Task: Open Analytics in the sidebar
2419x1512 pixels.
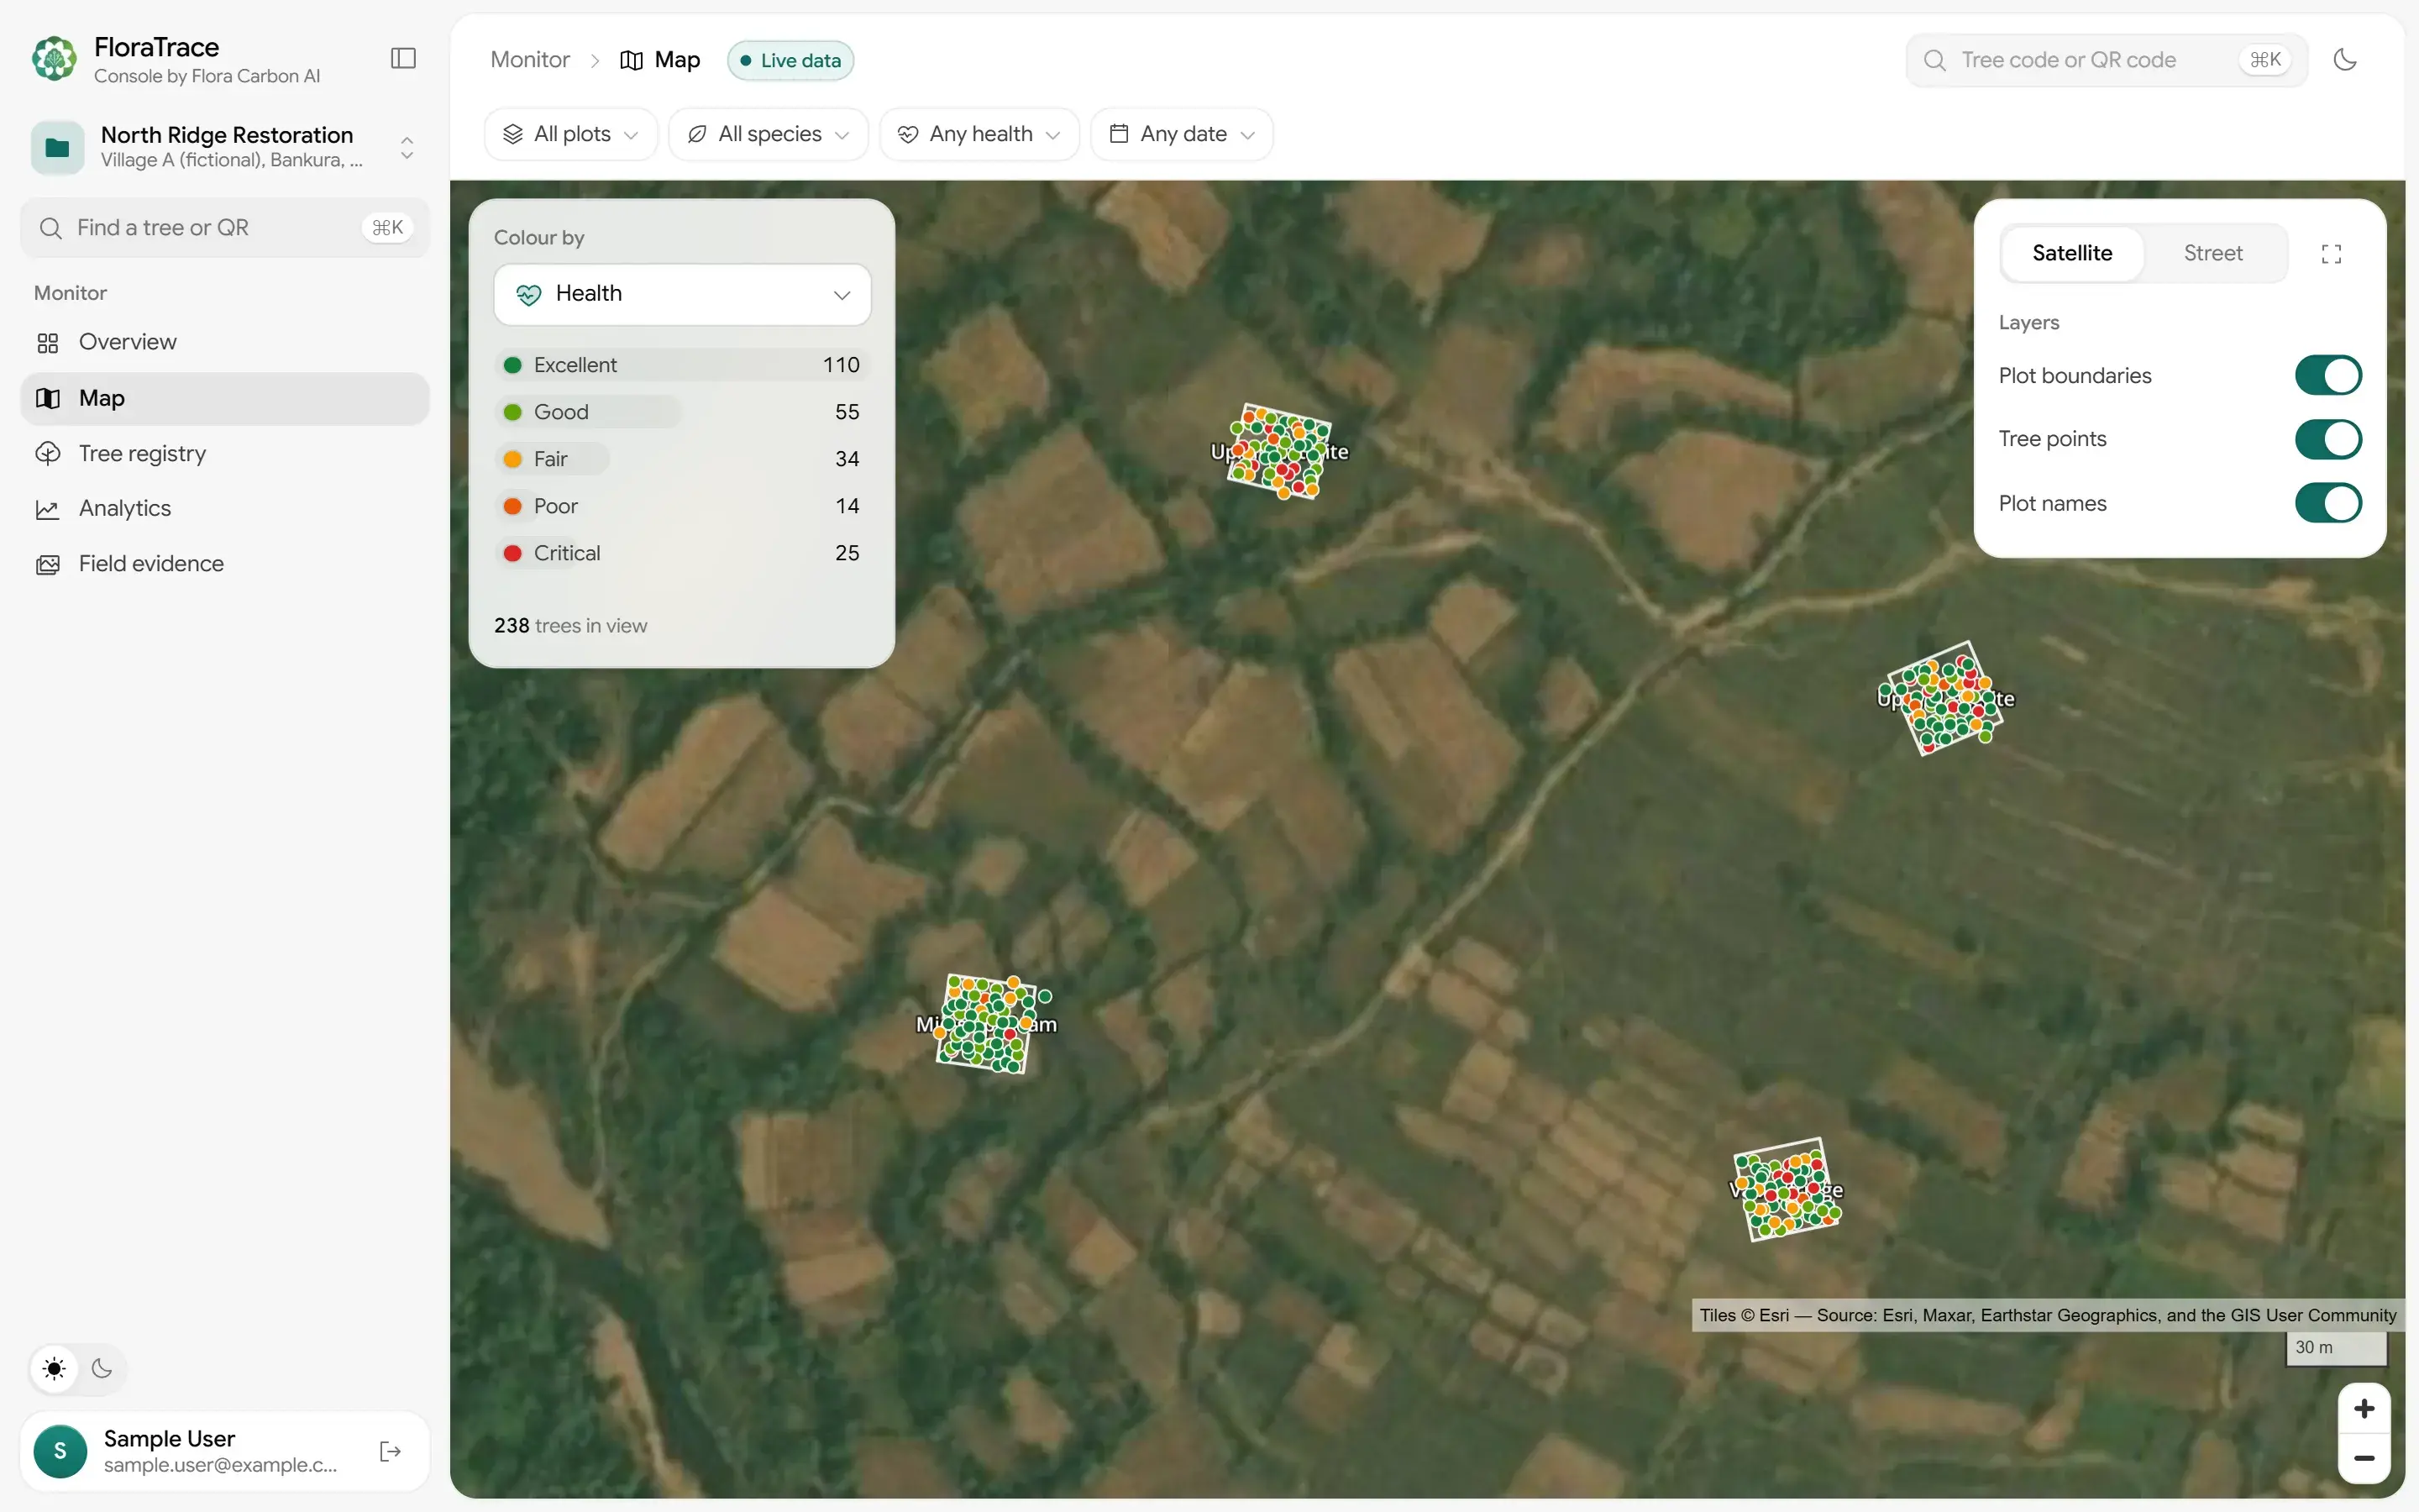Action: [x=225, y=508]
